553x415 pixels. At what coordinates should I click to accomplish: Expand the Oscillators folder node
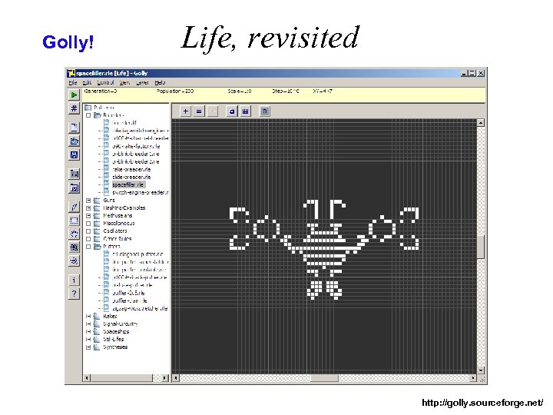[88, 231]
